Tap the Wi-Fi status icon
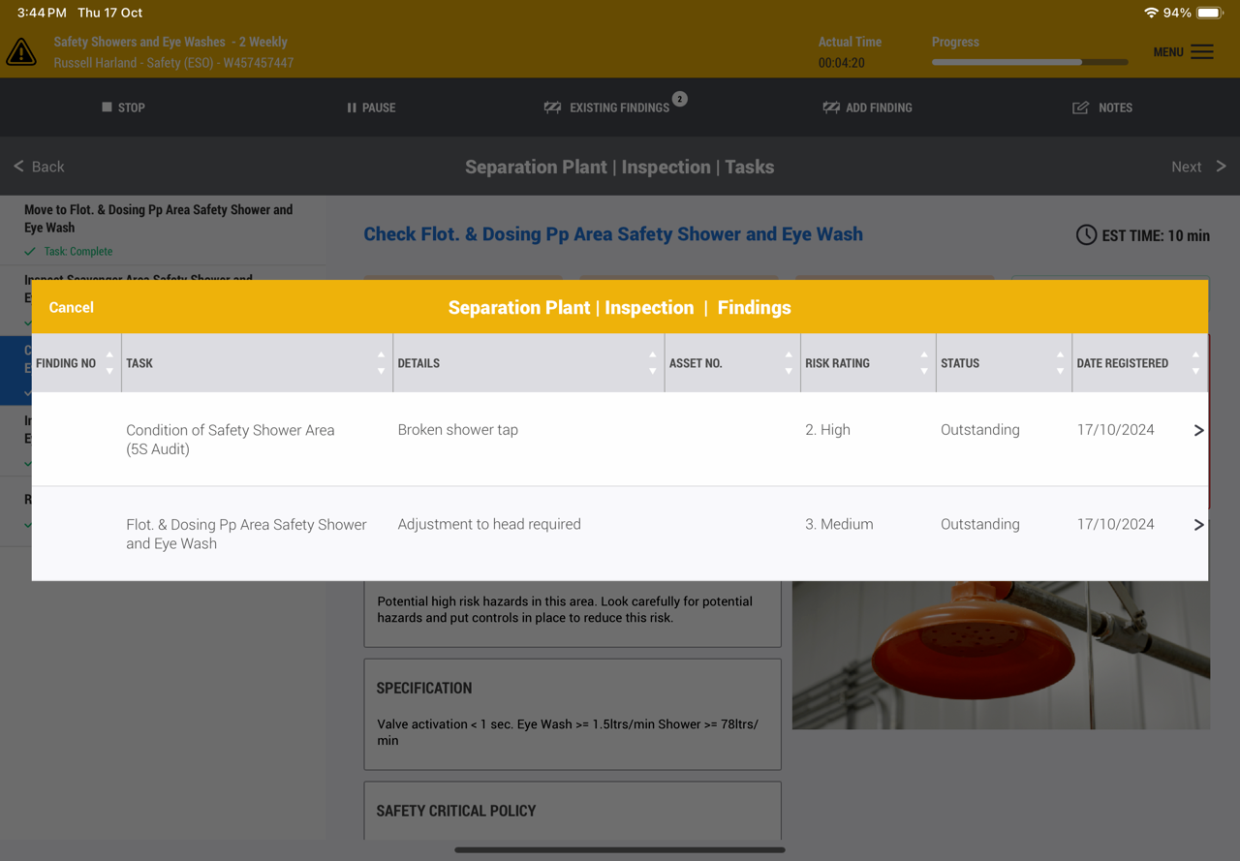This screenshot has width=1240, height=861. click(1151, 13)
